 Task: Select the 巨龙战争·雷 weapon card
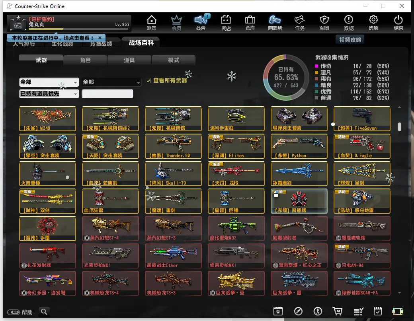pyautogui.click(x=299, y=283)
